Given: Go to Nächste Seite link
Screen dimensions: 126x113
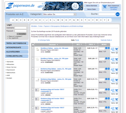Looking at the screenshot, I should [106, 40].
